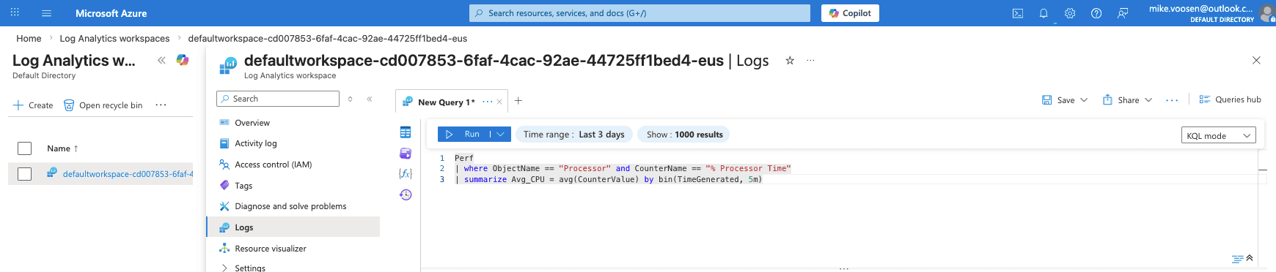Favorite this workspace with the star
Image resolution: width=1276 pixels, height=272 pixels.
(x=790, y=61)
